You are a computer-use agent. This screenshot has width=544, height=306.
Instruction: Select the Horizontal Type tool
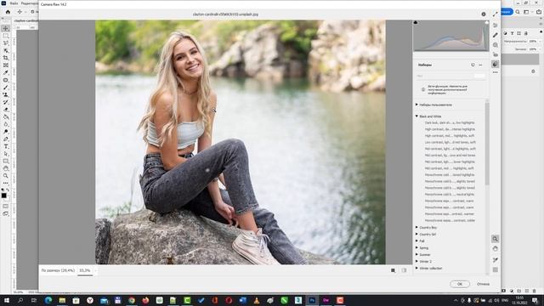6,146
